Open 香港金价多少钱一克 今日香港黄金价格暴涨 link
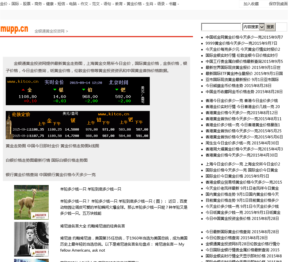 (x=243, y=125)
